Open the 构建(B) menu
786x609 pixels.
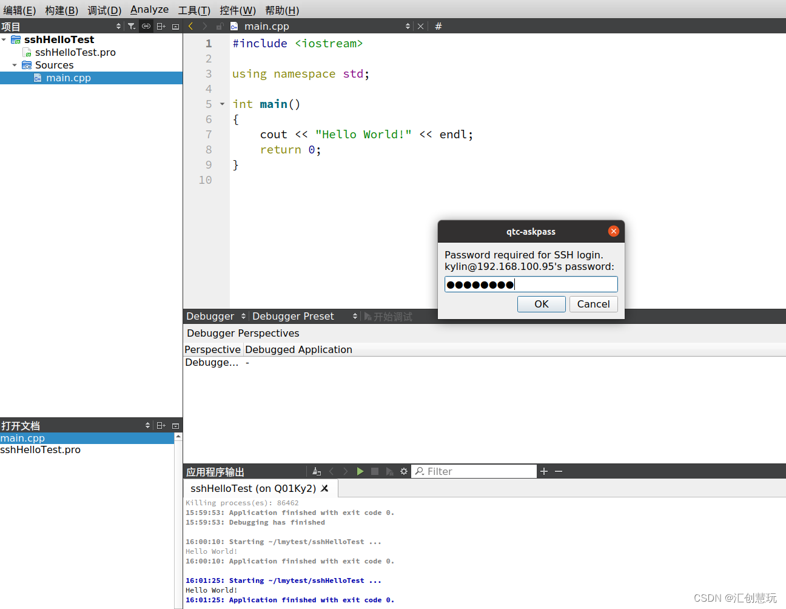[61, 10]
